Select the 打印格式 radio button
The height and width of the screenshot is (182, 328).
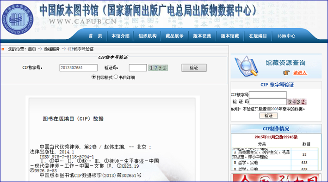93,77
